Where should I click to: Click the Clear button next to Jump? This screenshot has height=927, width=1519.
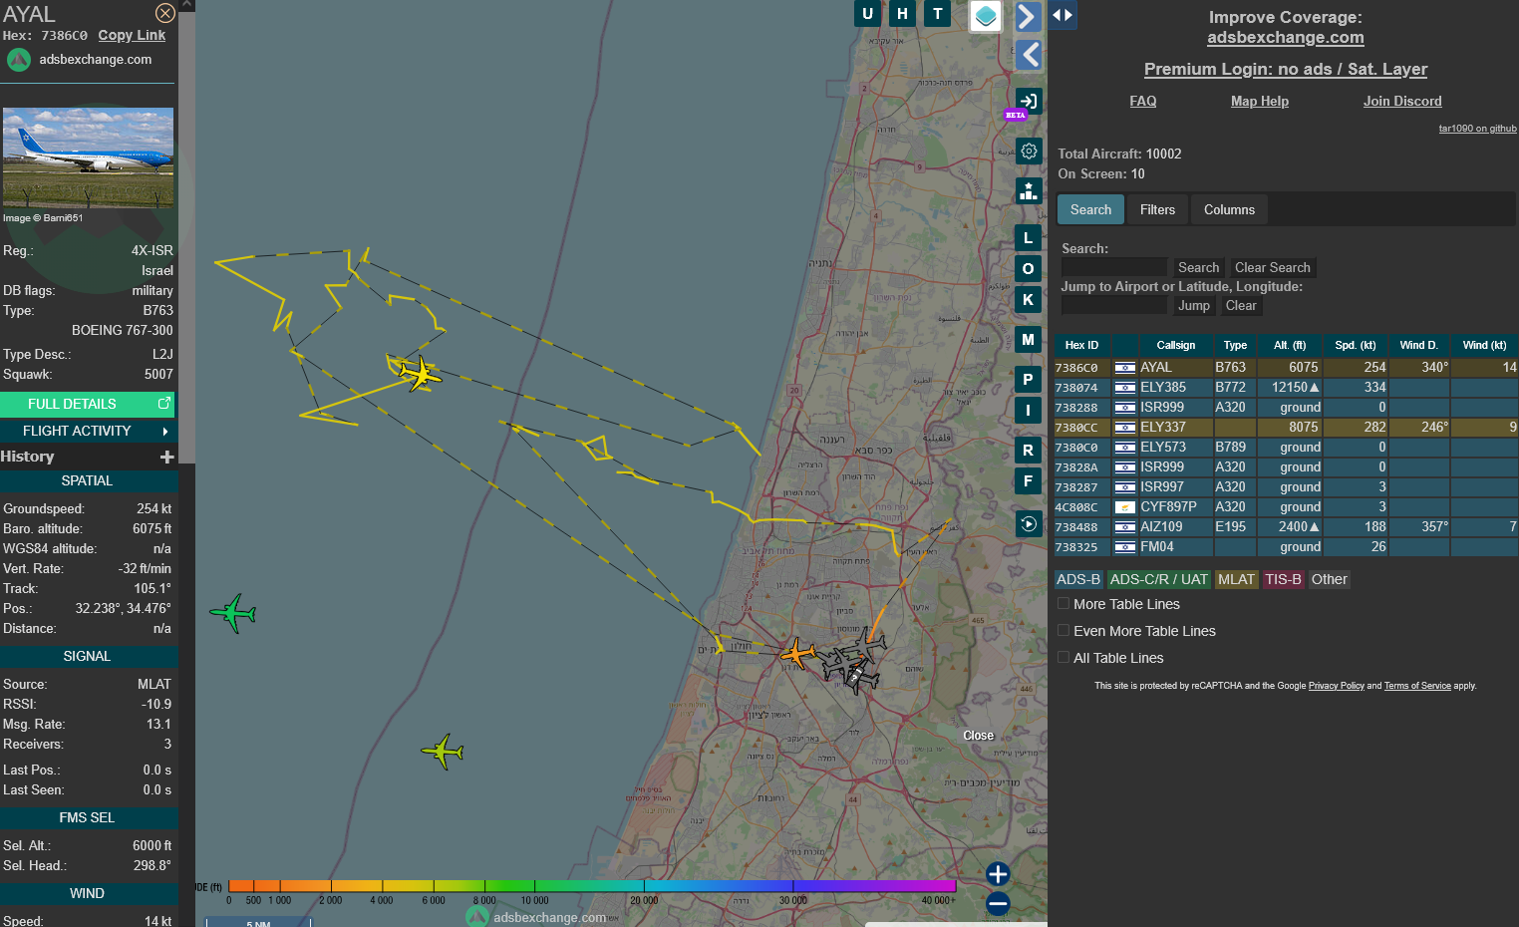pos(1241,305)
